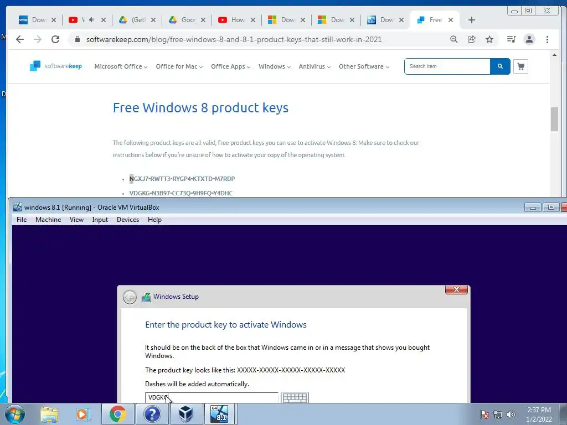The image size is (567, 425).
Task: Click the Chrome address bar URL
Action: click(x=234, y=39)
